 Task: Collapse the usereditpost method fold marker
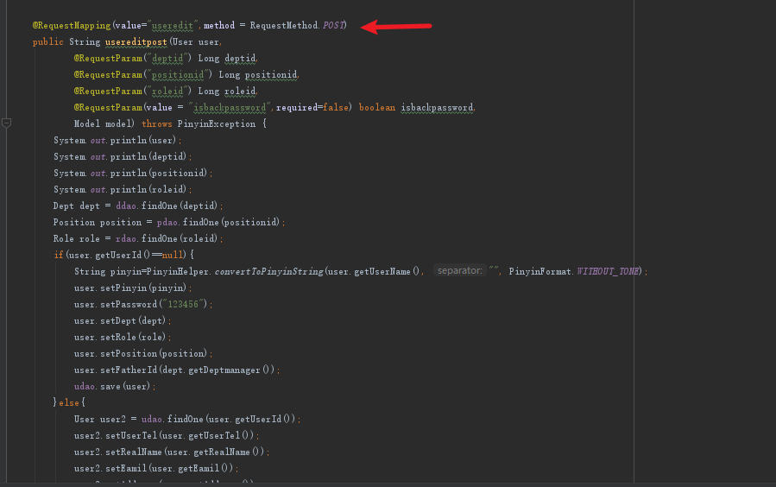tap(6, 123)
